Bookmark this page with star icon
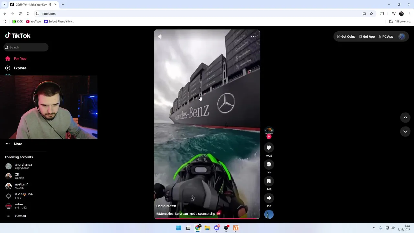Screen dimensions: 414x233 (x=371, y=14)
